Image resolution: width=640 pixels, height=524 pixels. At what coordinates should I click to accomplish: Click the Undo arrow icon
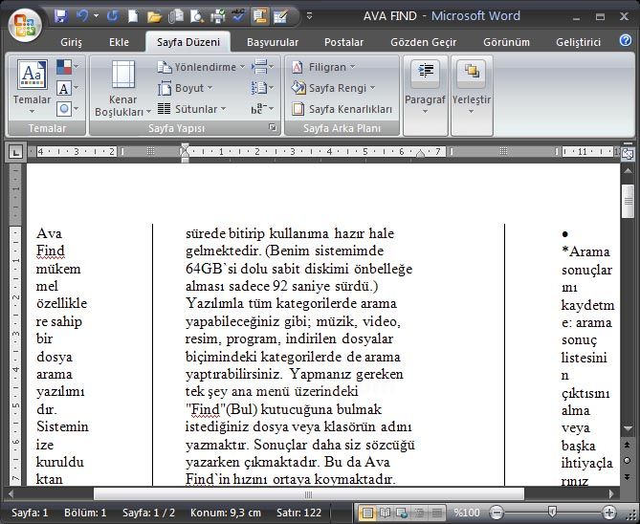coord(82,16)
